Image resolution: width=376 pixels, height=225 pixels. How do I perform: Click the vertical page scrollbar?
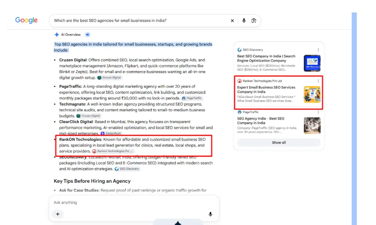pos(354,118)
